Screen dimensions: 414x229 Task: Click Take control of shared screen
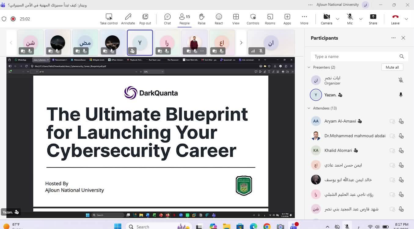click(109, 19)
